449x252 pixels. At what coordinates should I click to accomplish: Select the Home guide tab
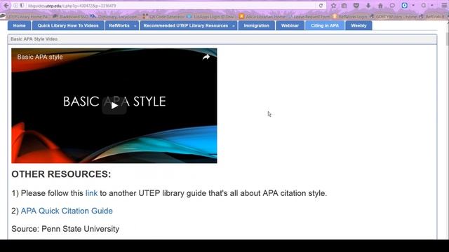(19, 26)
